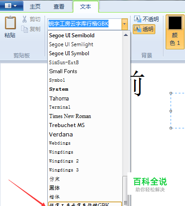The width and height of the screenshot is (185, 206).
Task: Choose 黑体 font from the list
Action: 85,188
